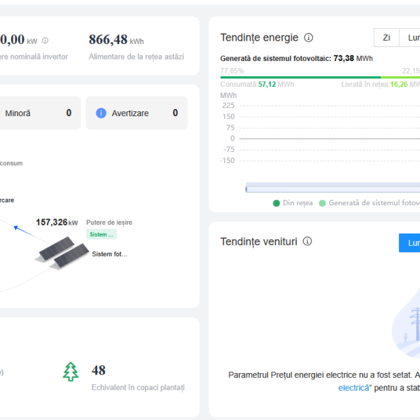The image size is (420, 420).
Task: Open the Avertizare alarm card
Action: click(136, 113)
